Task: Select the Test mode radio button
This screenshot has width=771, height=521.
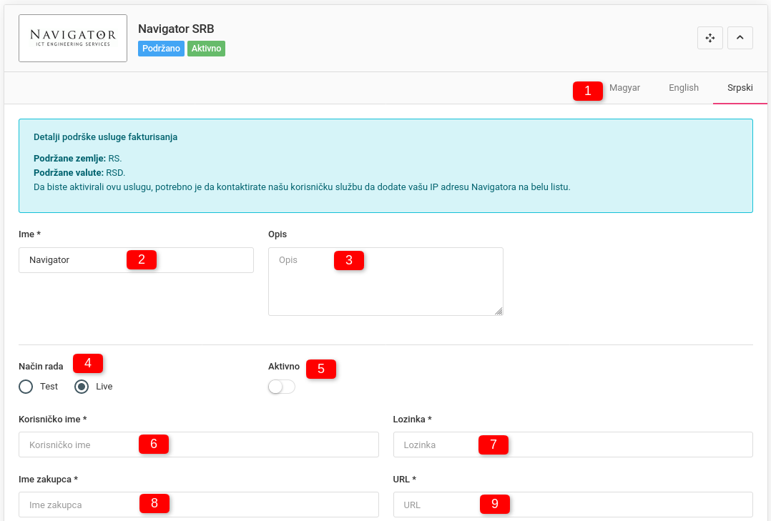Action: point(26,387)
